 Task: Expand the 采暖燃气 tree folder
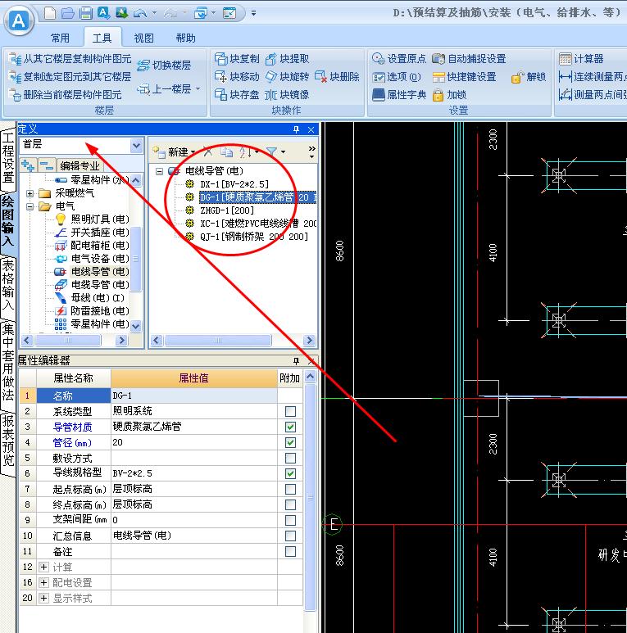pyautogui.click(x=30, y=193)
